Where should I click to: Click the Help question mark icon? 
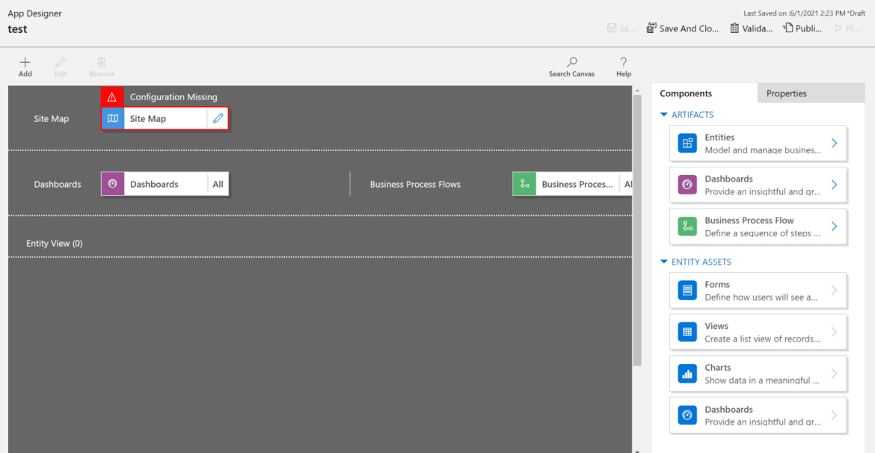click(x=623, y=62)
